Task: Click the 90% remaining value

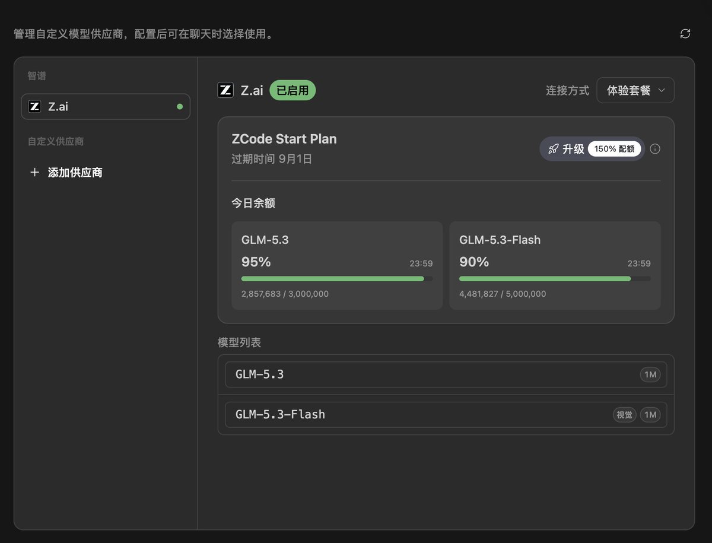Action: [x=474, y=262]
